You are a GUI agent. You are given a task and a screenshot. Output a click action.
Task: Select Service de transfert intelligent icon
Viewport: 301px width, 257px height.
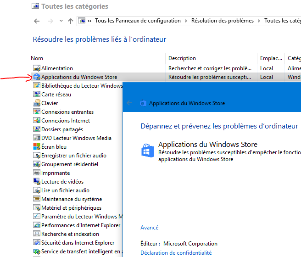(37, 251)
